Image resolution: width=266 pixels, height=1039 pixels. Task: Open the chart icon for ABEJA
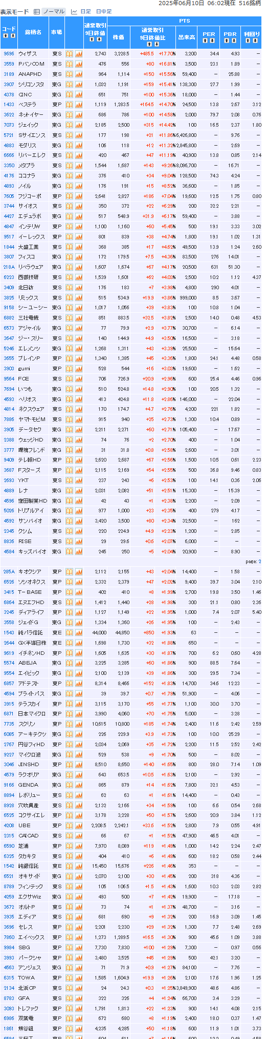click(x=79, y=663)
